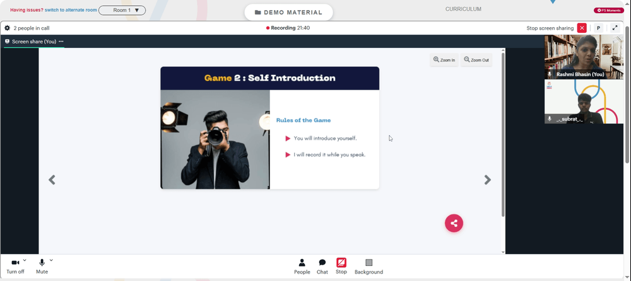
Task: Click Rashmi Bhasin microphone indicator
Action: pyautogui.click(x=550, y=74)
